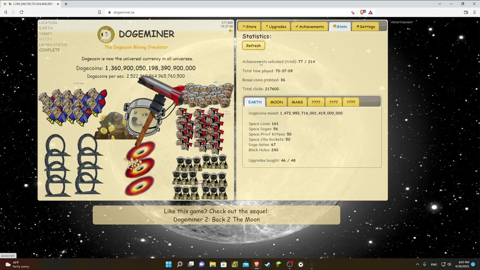Screen dimensions: 480x270
Task: Click the ENG language indicator
Action: (x=434, y=264)
